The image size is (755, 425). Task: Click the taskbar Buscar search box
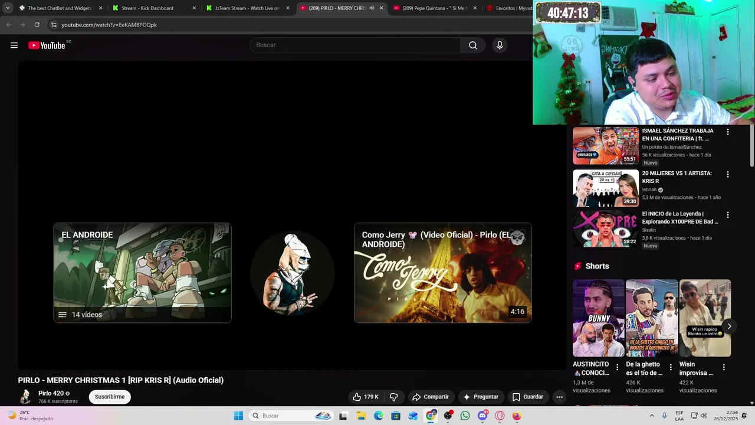click(x=292, y=416)
